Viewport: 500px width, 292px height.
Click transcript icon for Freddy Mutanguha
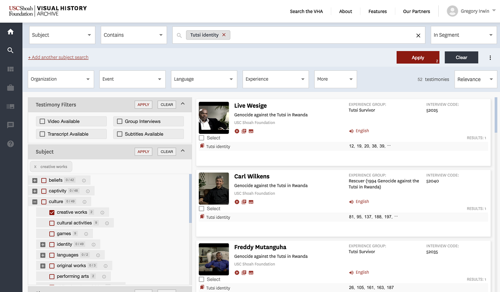point(244,273)
